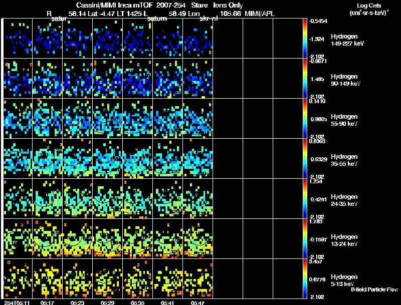The width and height of the screenshot is (401, 305).
Task: Select the 13-24 keV image at 05:35
Action: click(137, 238)
